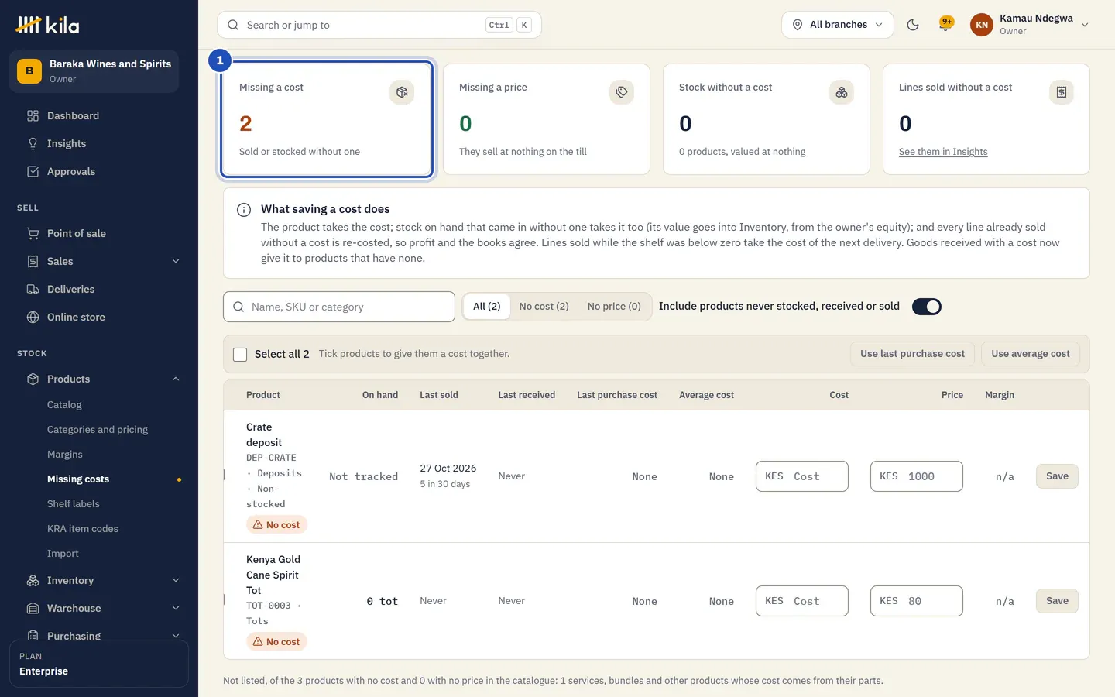Expand the Purchasing section chevron
Screen dimensions: 1115x697
coord(176,636)
